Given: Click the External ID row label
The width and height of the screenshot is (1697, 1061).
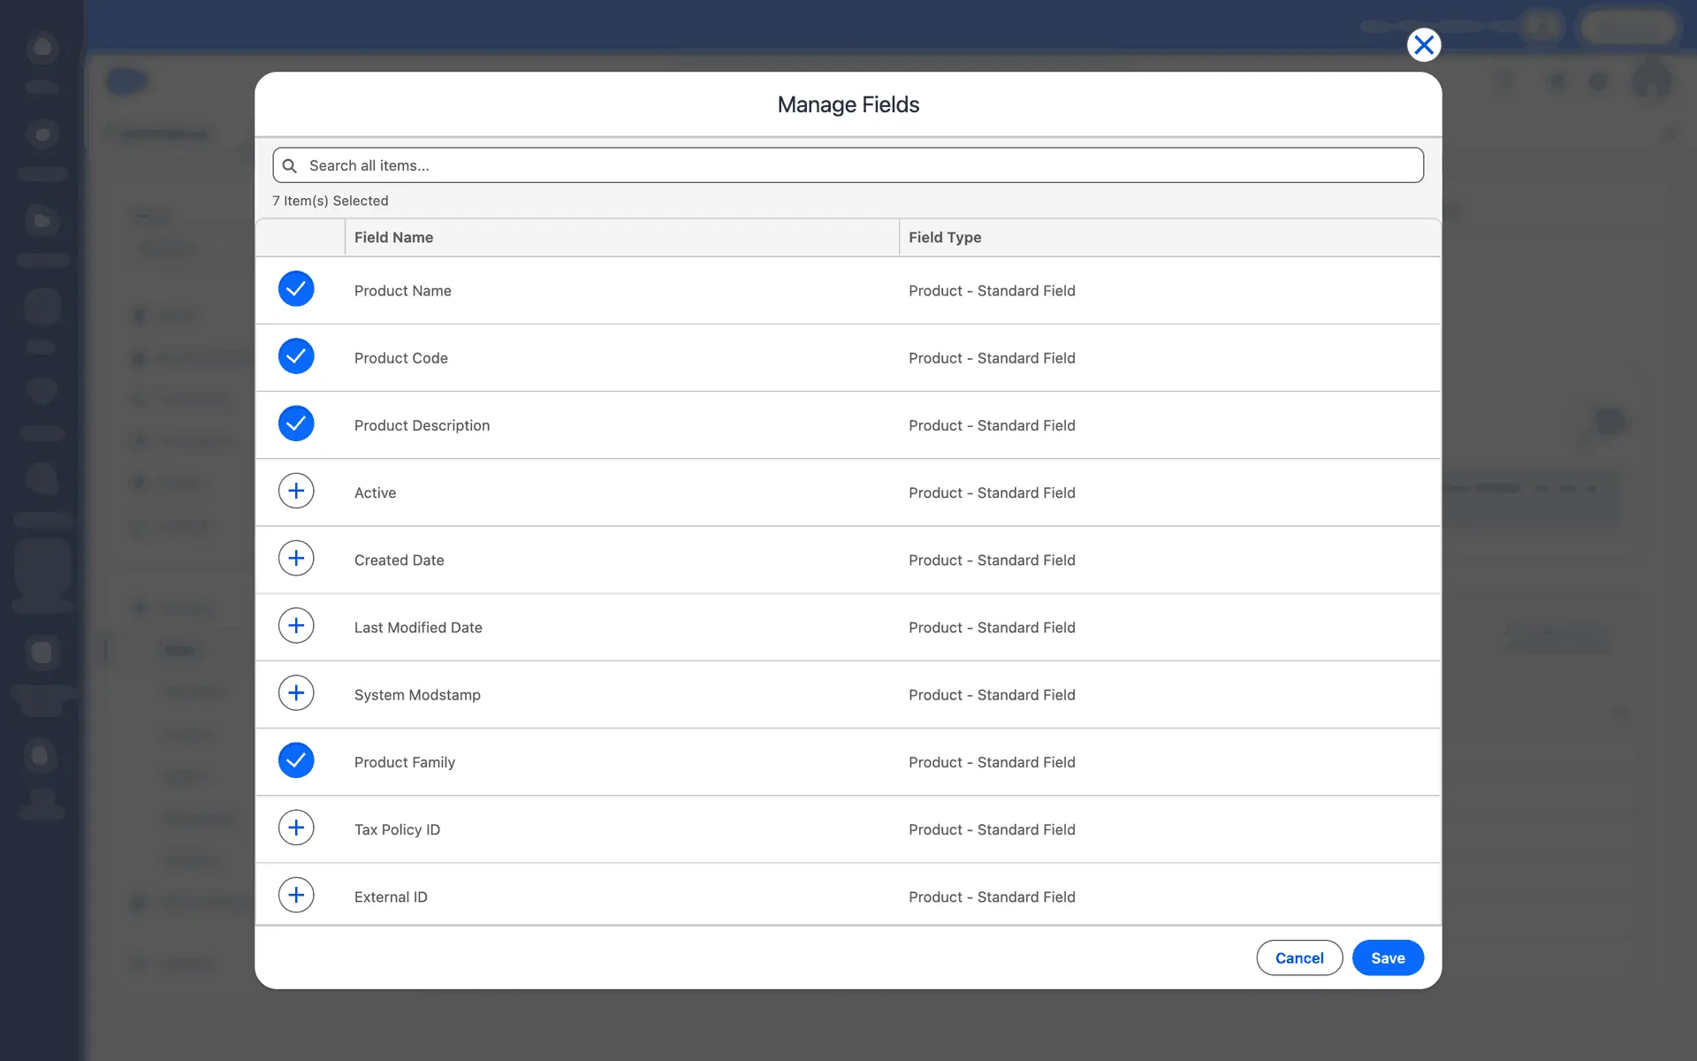Looking at the screenshot, I should [x=391, y=897].
